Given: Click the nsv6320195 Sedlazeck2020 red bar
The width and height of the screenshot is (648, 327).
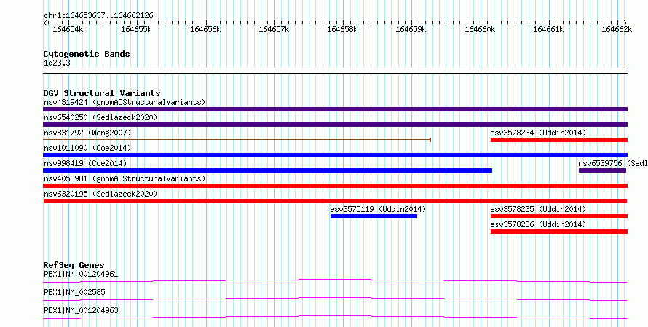Looking at the screenshot, I should pos(335,201).
